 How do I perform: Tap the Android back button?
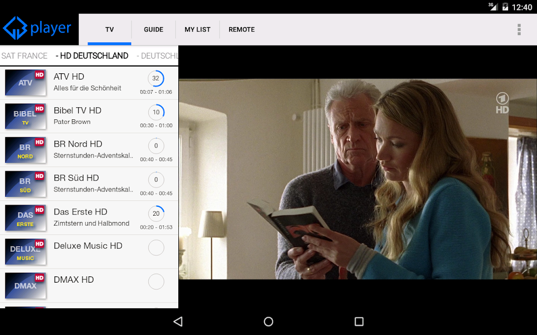(178, 321)
